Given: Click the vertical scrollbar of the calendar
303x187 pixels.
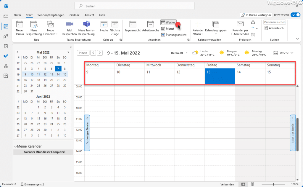Looking at the screenshot, I should [297, 134].
